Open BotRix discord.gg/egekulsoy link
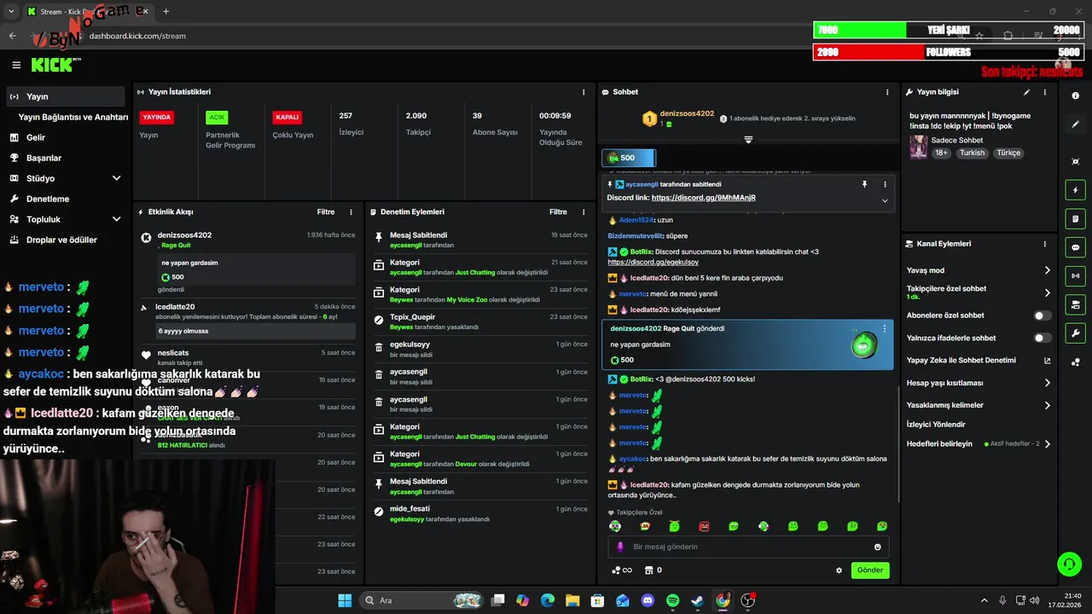 pyautogui.click(x=653, y=262)
